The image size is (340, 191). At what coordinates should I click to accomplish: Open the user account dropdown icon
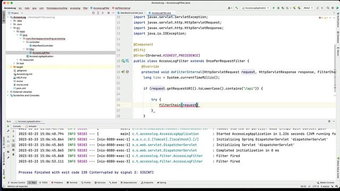[x=229, y=8]
